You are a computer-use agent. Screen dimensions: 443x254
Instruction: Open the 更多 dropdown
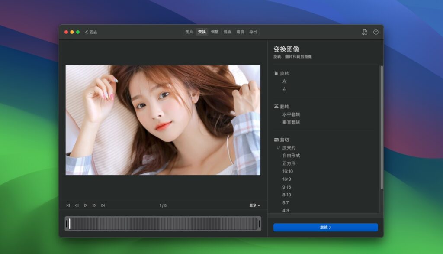[x=253, y=205]
